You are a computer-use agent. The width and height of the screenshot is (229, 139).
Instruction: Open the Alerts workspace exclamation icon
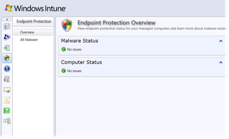click(7, 69)
